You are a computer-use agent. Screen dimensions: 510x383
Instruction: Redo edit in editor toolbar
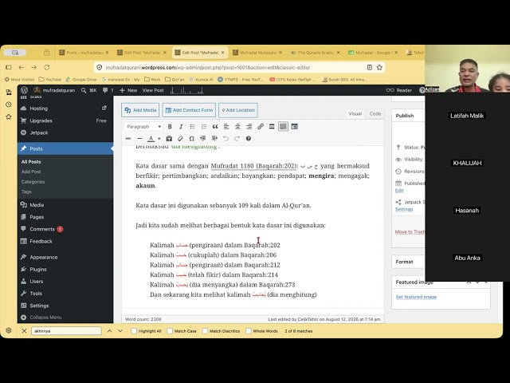click(x=237, y=138)
